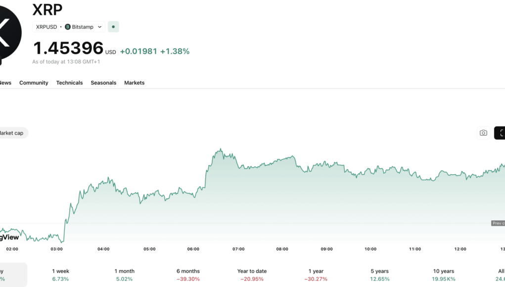Viewport: 505px width, 287px height.
Task: Open the News tab
Action: (5, 83)
